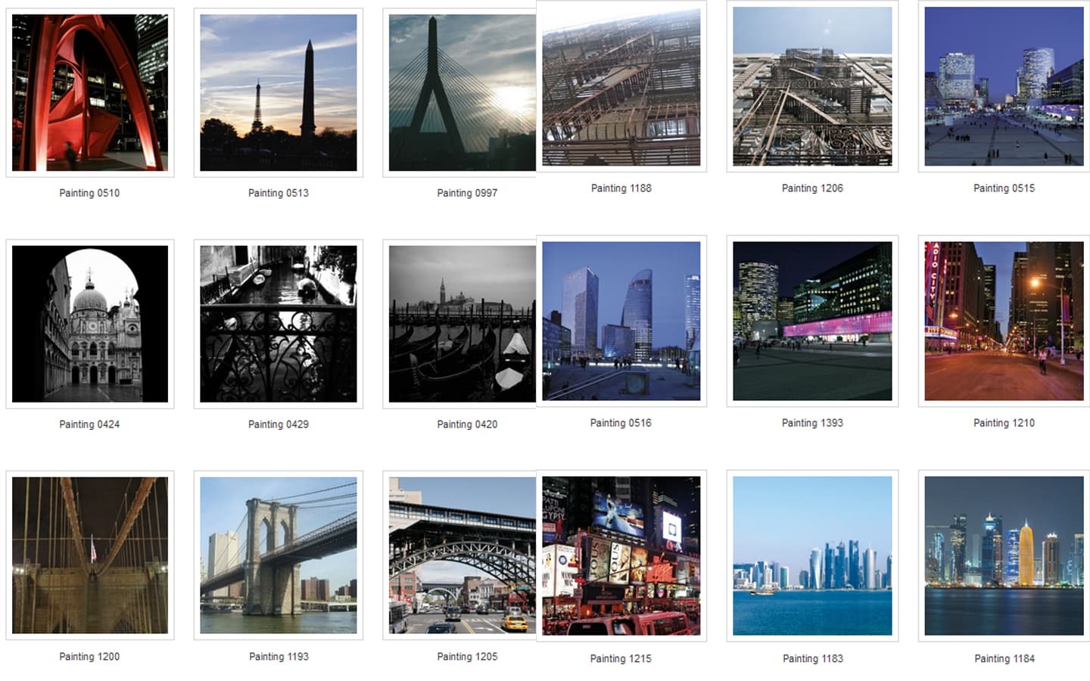Open the Radio City street thumbnail Painting 1210
1090x681 pixels.
[1004, 321]
